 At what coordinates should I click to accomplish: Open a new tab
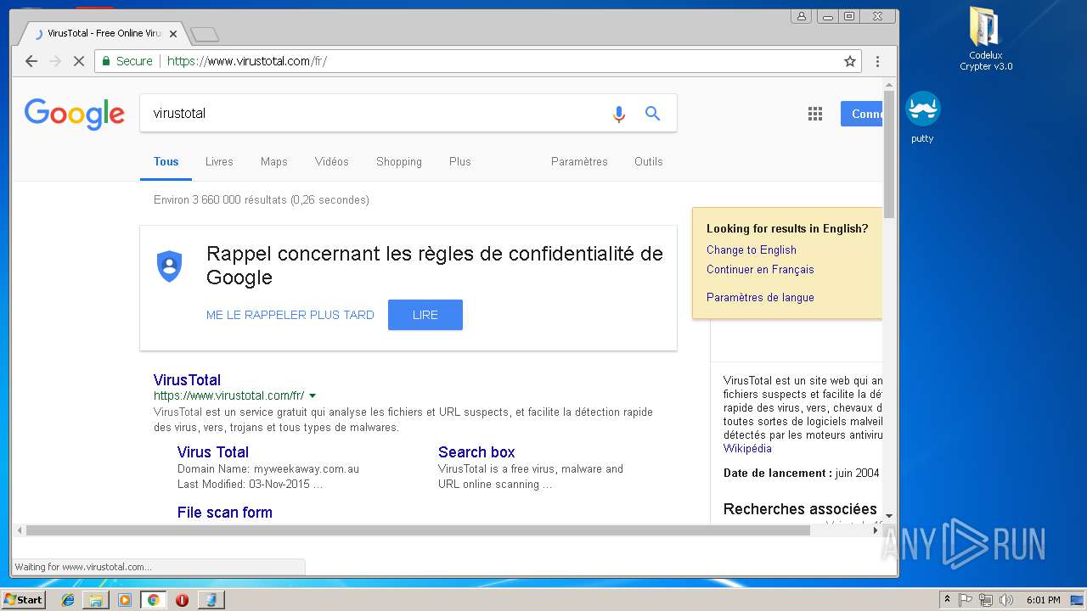point(205,34)
